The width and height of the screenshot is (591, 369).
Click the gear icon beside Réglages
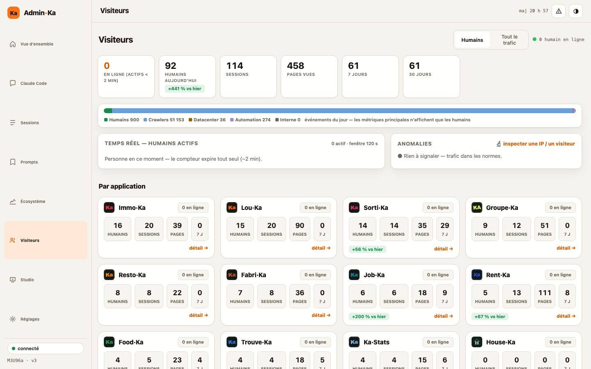pos(13,319)
